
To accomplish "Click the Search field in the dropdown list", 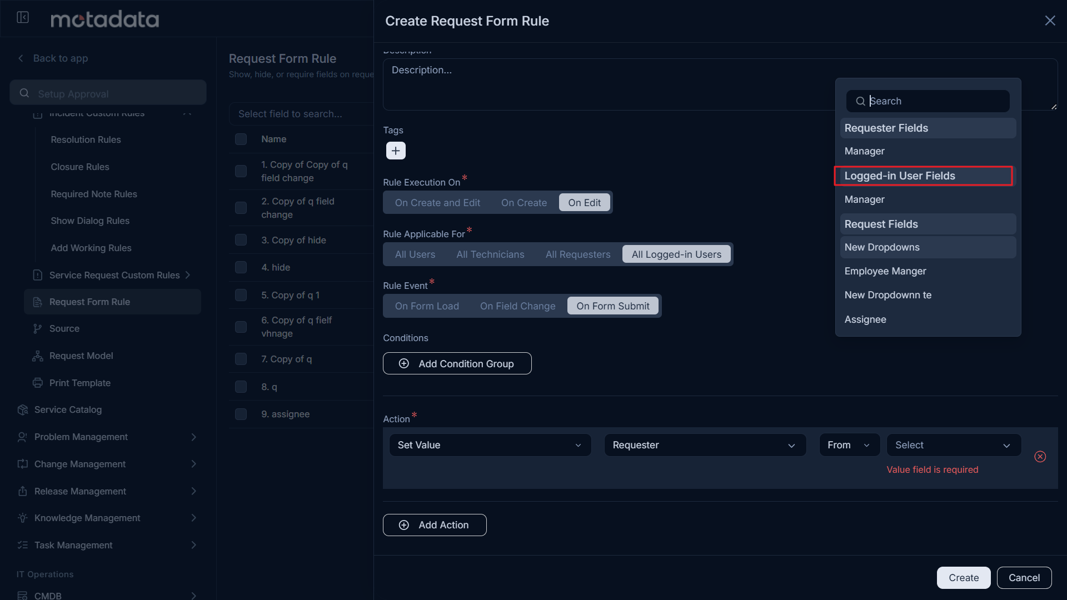I will tap(928, 101).
